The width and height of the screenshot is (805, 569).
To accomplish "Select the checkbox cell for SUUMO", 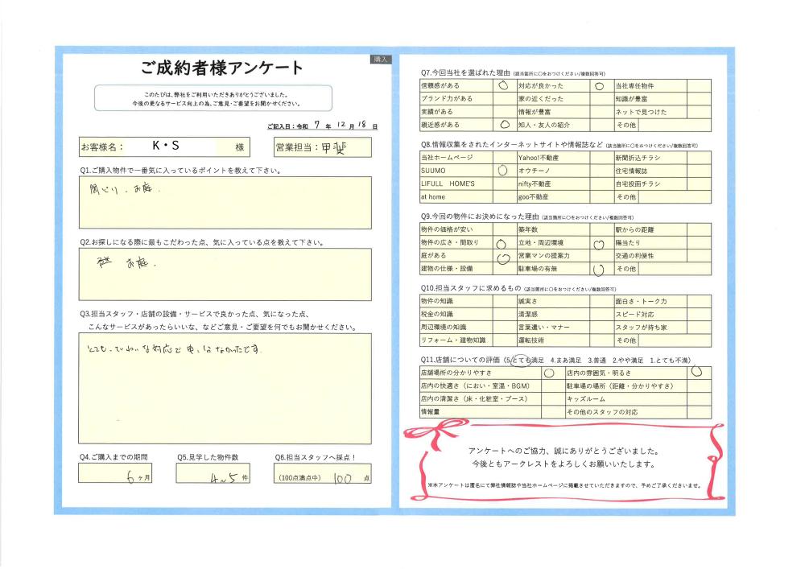I will coord(503,171).
